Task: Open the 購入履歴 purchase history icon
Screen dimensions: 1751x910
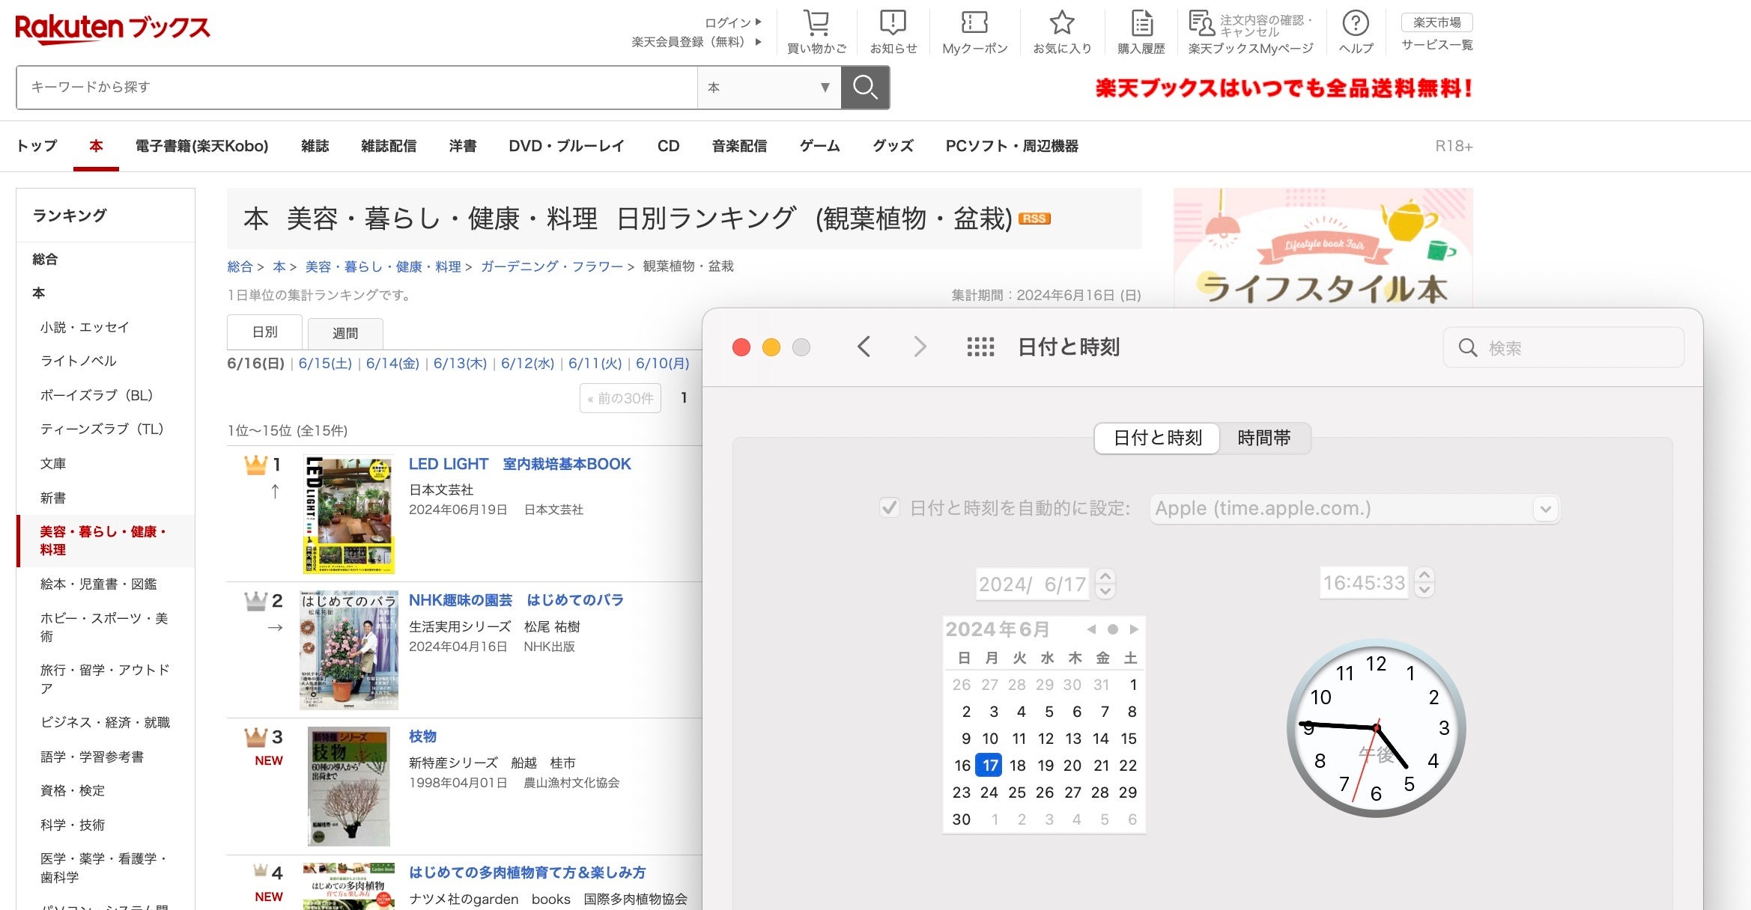Action: pos(1141,24)
